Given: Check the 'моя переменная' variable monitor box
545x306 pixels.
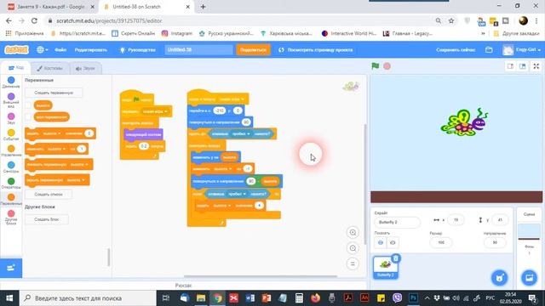Looking at the screenshot, I should (28, 117).
